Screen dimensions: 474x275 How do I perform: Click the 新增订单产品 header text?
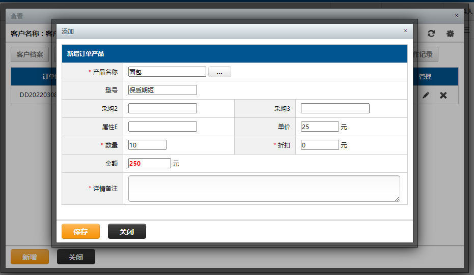86,54
